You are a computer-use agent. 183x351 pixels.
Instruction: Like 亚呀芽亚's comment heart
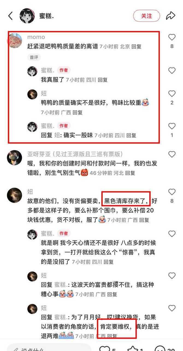click(x=172, y=154)
